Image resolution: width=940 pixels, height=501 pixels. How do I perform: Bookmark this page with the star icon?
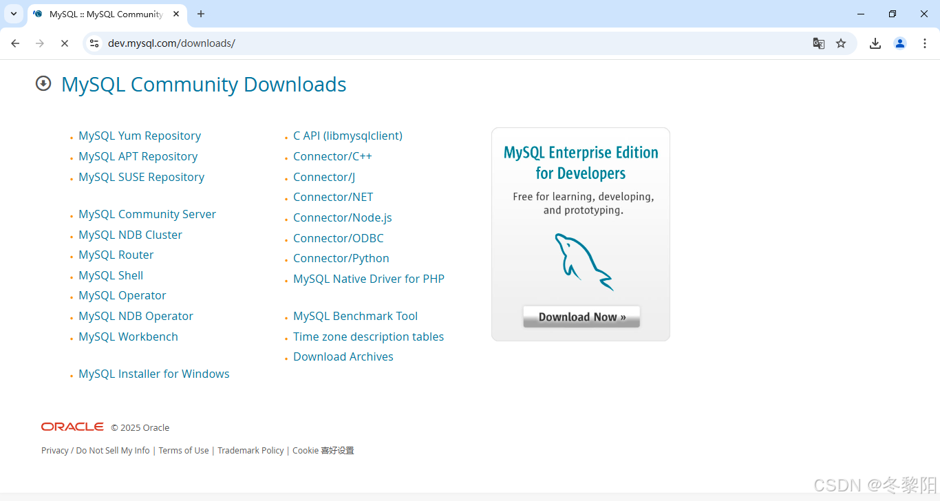pos(841,43)
